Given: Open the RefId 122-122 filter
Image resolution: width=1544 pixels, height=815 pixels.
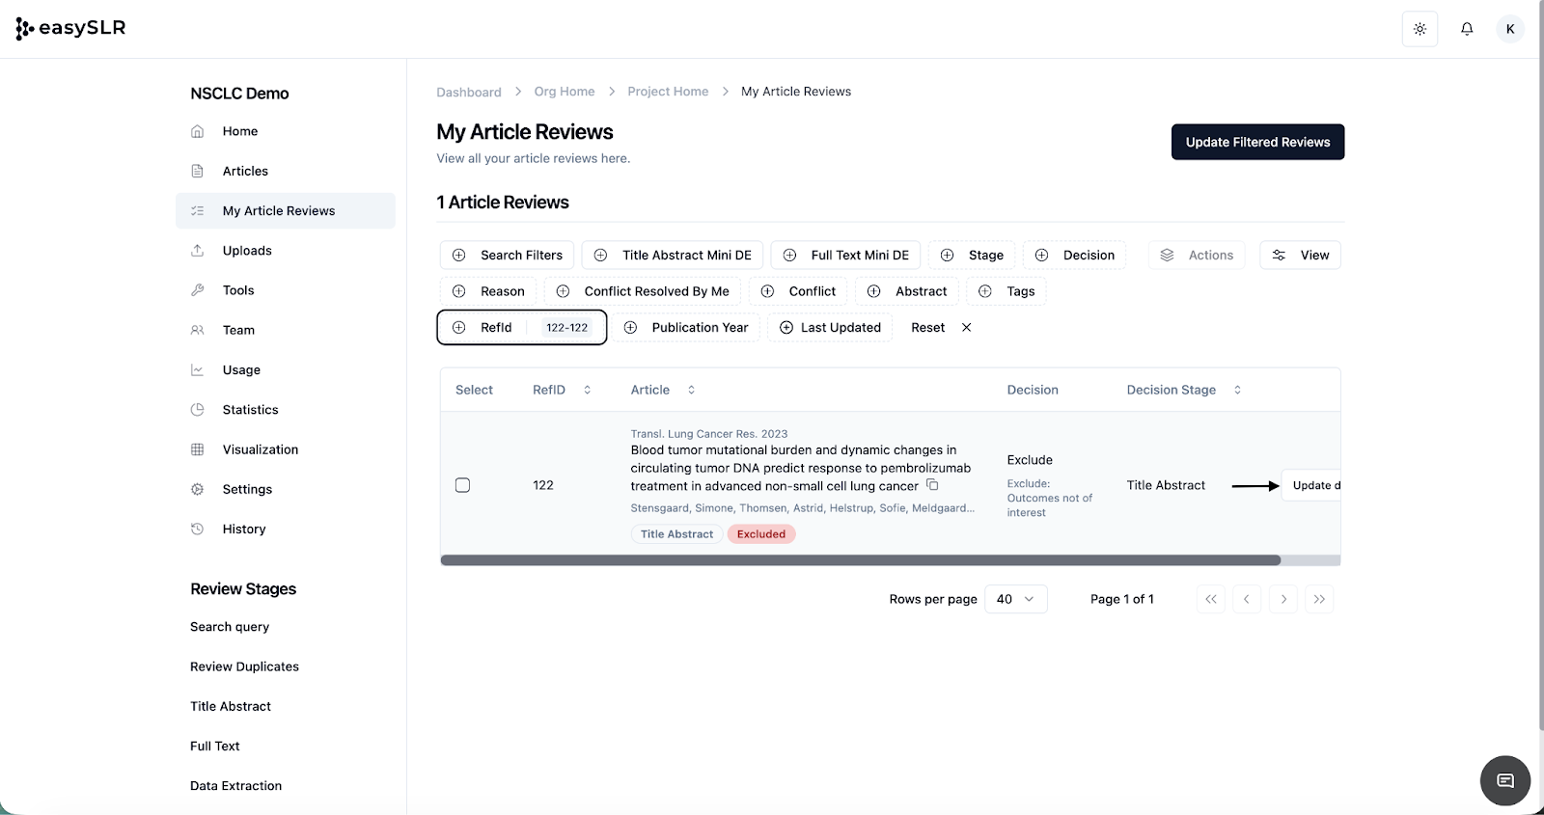Looking at the screenshot, I should [x=521, y=328].
